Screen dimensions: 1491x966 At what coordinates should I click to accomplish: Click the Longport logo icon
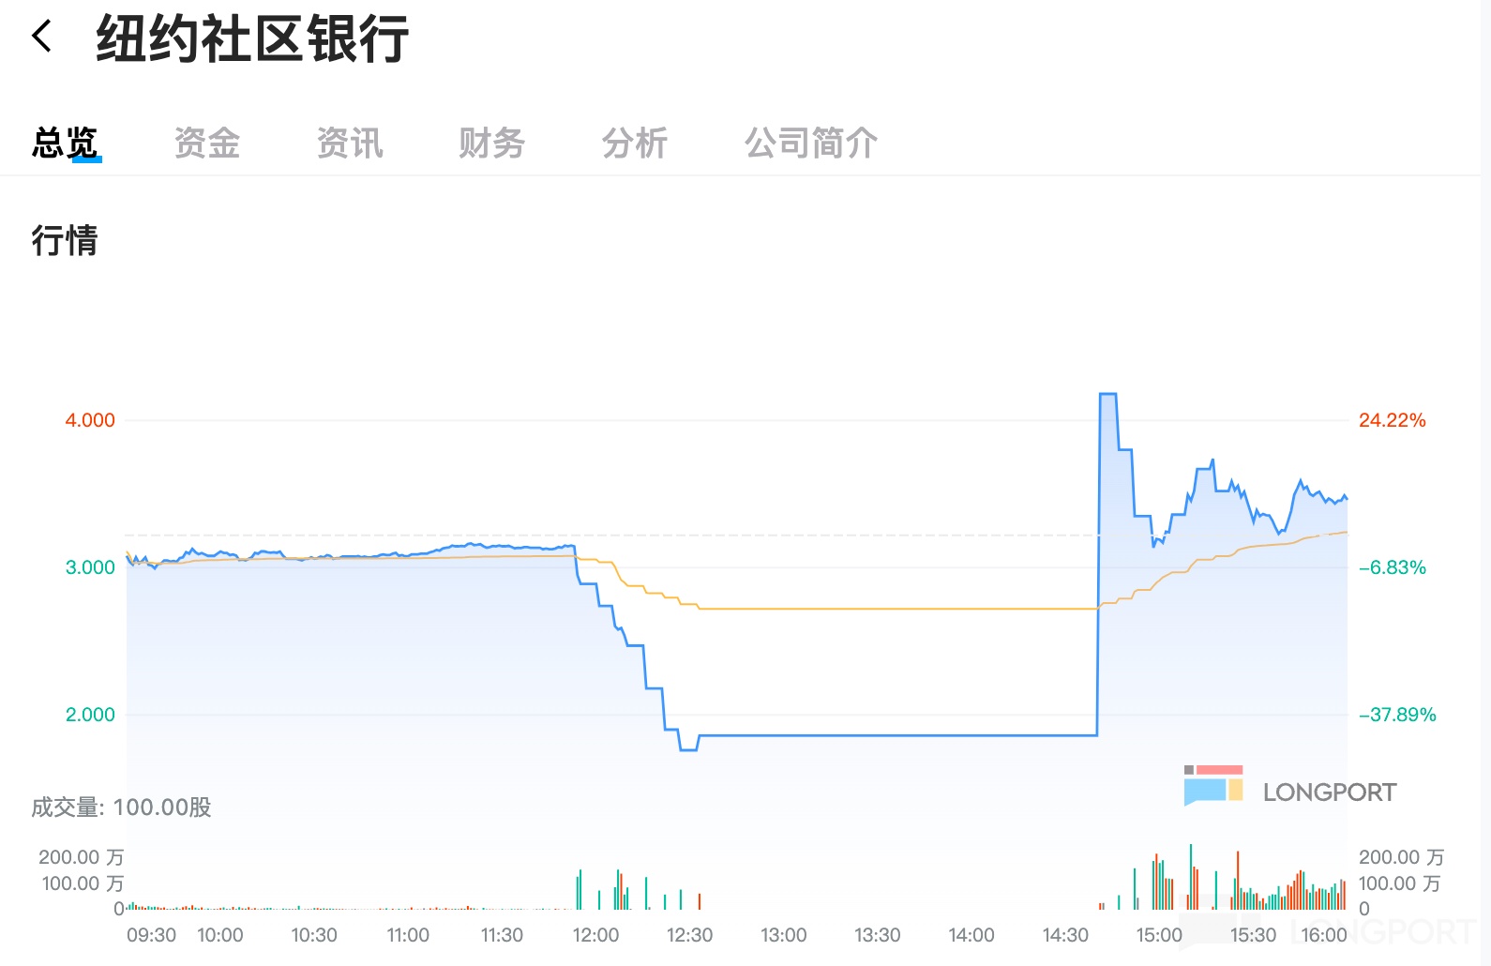click(x=1212, y=784)
